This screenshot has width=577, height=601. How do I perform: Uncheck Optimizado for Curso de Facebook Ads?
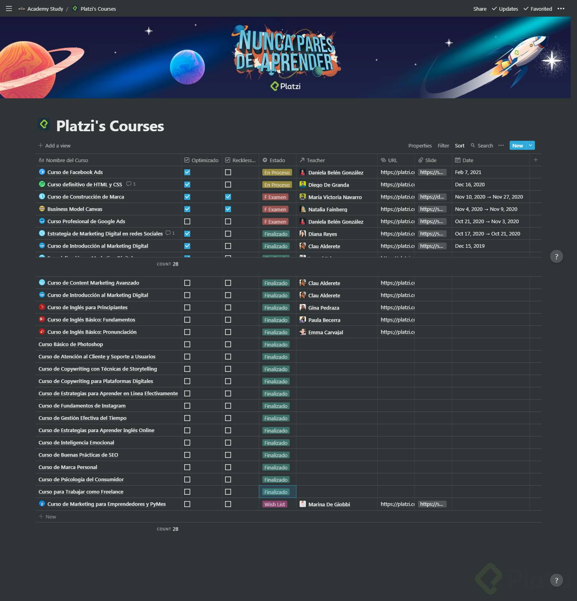(x=187, y=172)
